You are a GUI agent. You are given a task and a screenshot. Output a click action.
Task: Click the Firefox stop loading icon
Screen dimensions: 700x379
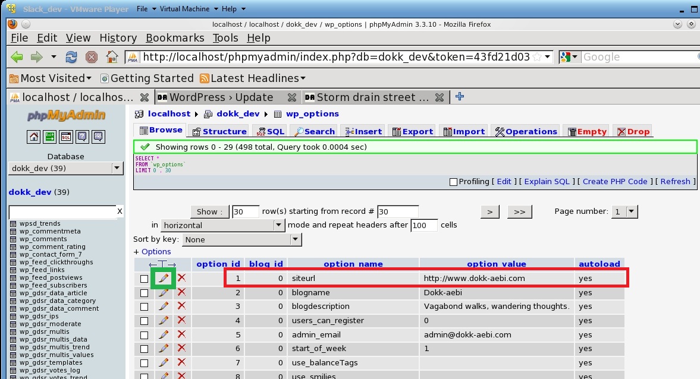tap(91, 57)
